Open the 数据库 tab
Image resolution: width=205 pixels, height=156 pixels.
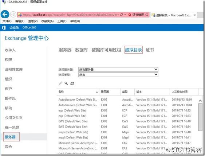coord(82,50)
